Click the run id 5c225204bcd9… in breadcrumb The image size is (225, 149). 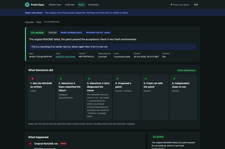click(52, 22)
